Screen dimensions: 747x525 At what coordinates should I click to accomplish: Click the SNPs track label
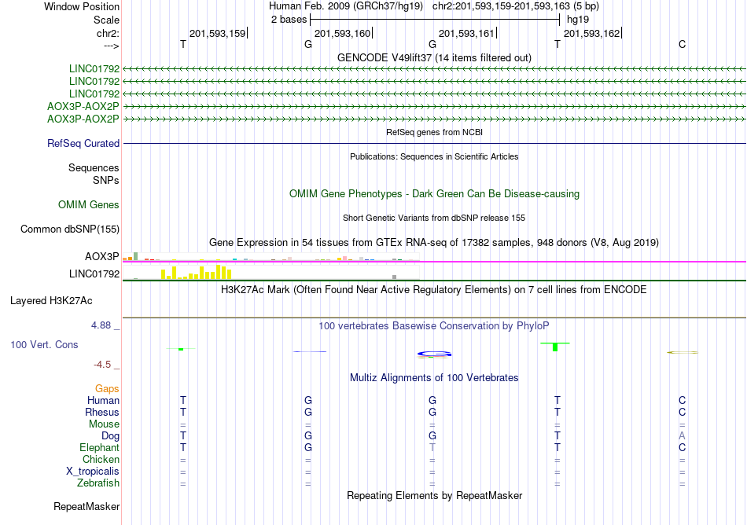[106, 181]
